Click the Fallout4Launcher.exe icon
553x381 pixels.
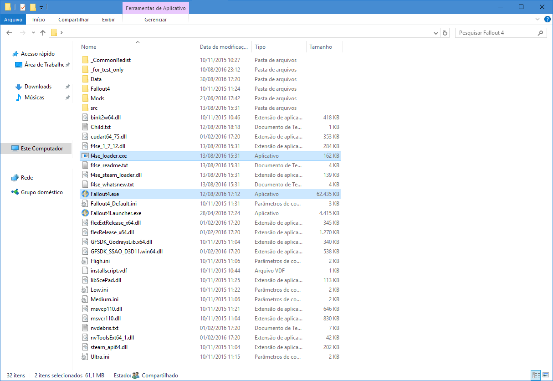85,213
